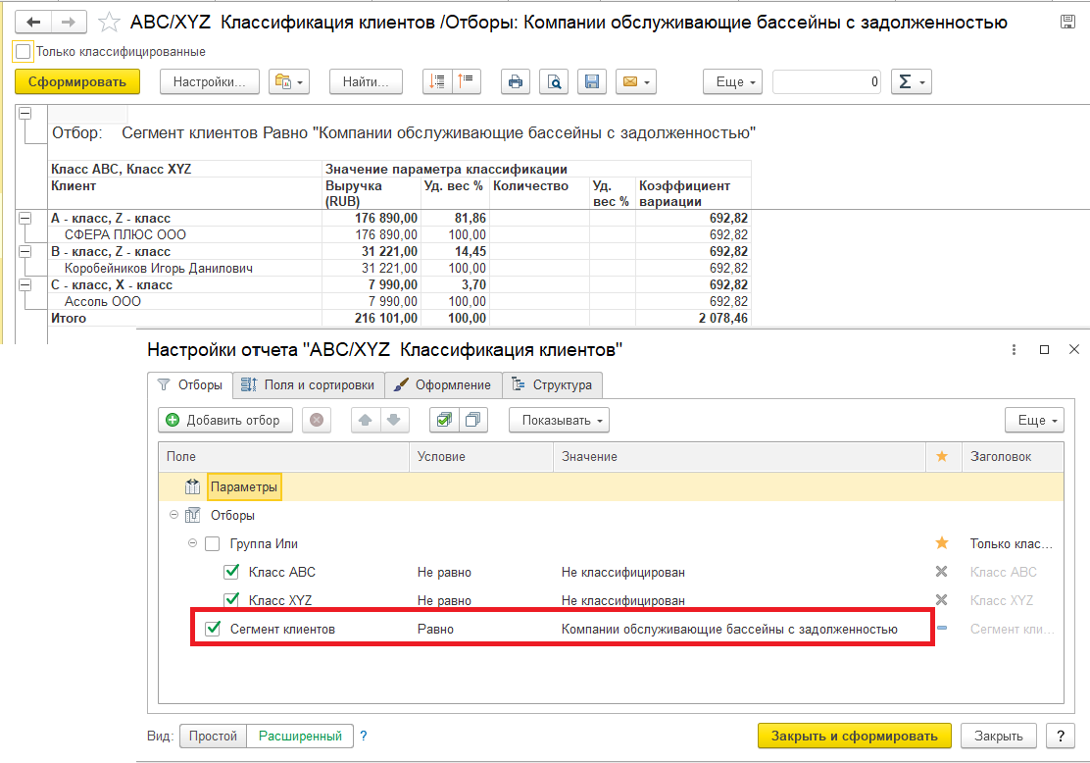Check all filters icon in settings toolbar
The image size is (1090, 763).
(444, 421)
